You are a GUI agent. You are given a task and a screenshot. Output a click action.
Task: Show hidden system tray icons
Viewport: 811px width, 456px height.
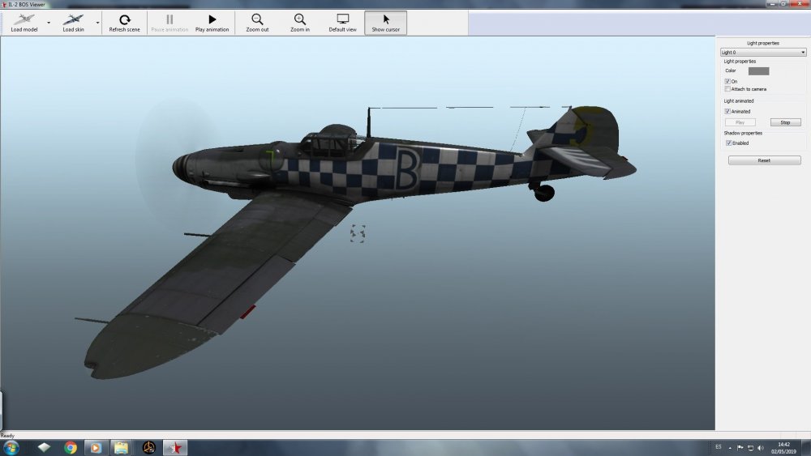click(730, 448)
